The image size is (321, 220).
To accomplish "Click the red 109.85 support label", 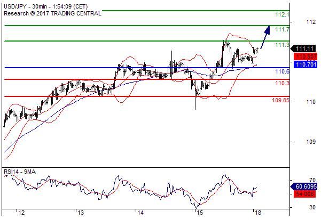I will [280, 100].
